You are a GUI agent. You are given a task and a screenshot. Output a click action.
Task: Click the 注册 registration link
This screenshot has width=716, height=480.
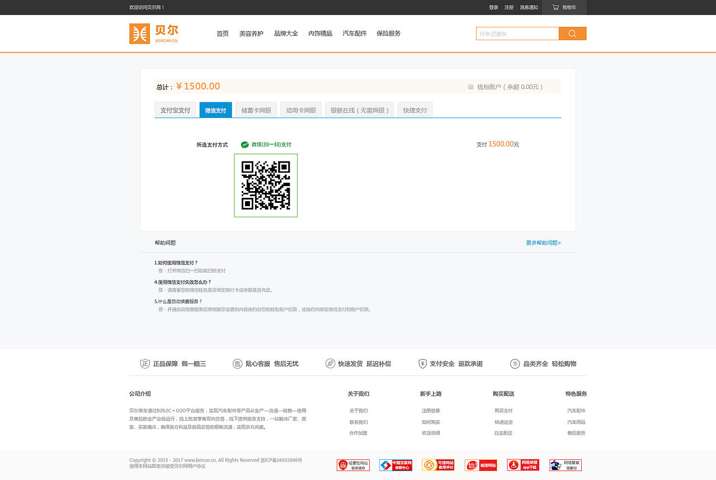pos(508,7)
